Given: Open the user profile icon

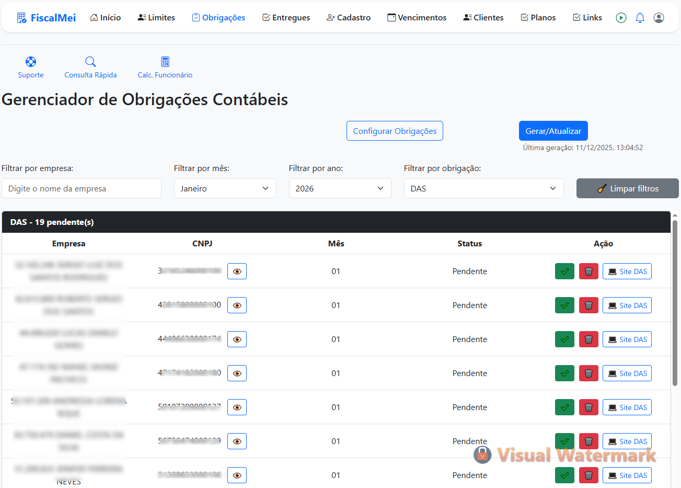Looking at the screenshot, I should [659, 17].
